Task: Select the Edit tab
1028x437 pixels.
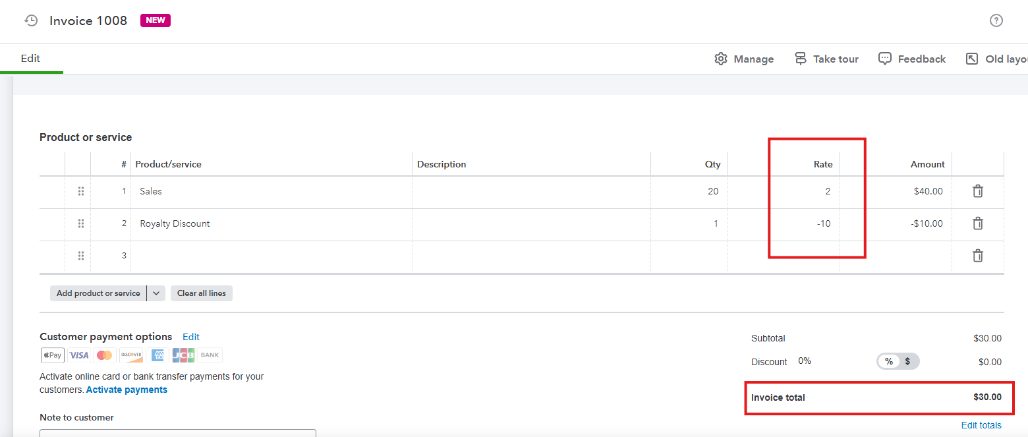Action: [30, 59]
